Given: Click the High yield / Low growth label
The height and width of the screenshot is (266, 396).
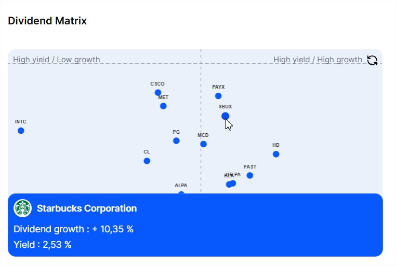Looking at the screenshot, I should (x=57, y=60).
